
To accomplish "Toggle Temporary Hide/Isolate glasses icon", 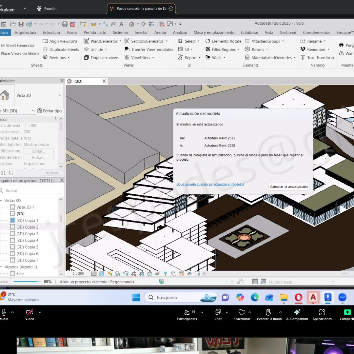I will (157, 274).
